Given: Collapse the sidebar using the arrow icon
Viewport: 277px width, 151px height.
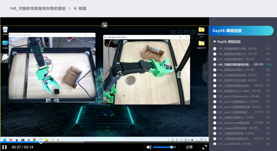Looking at the screenshot, I should pyautogui.click(x=206, y=73).
